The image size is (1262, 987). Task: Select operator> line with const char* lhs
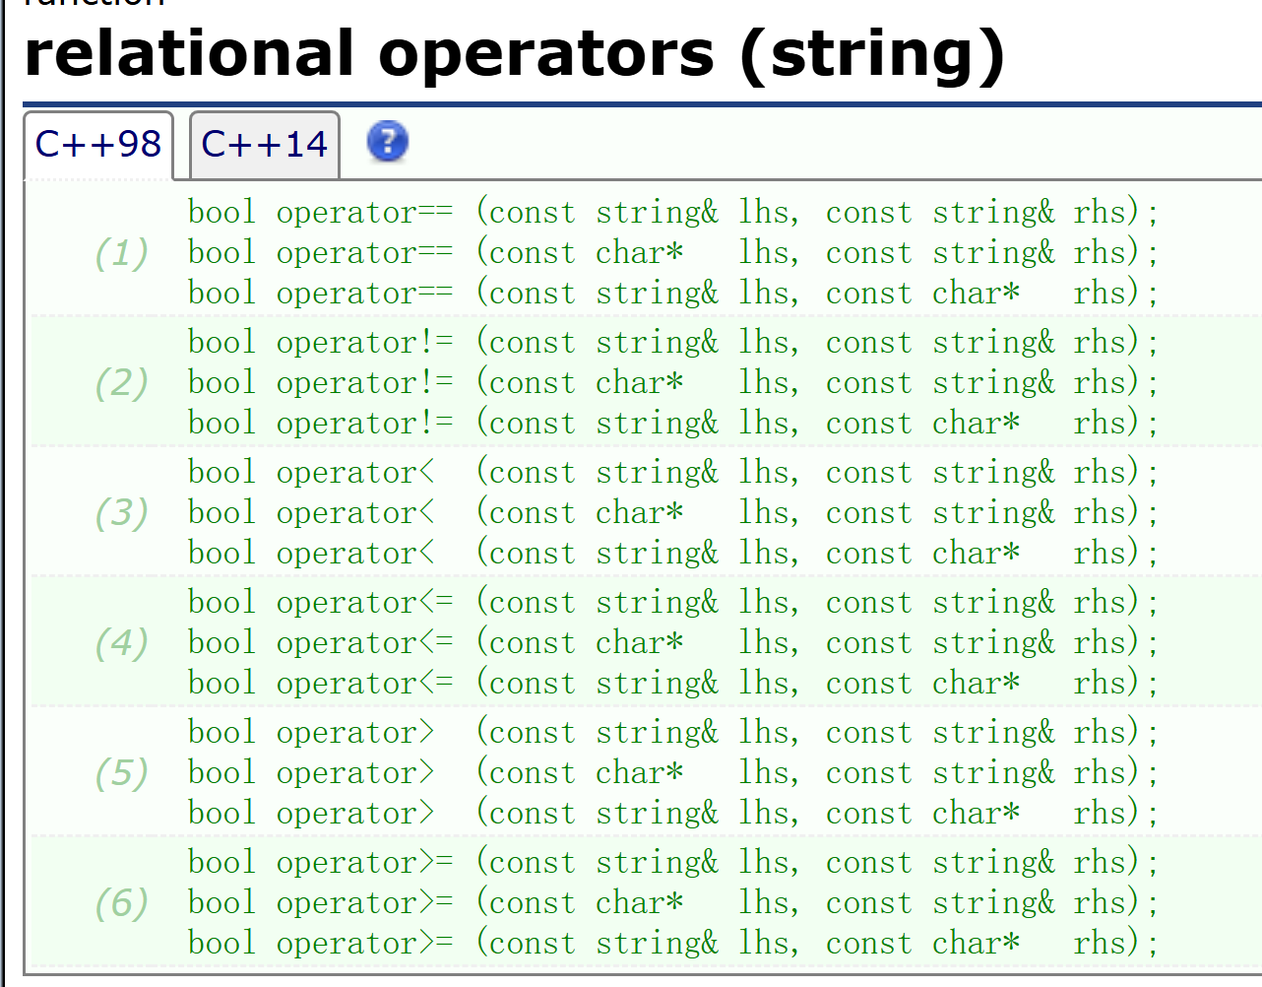point(673,773)
